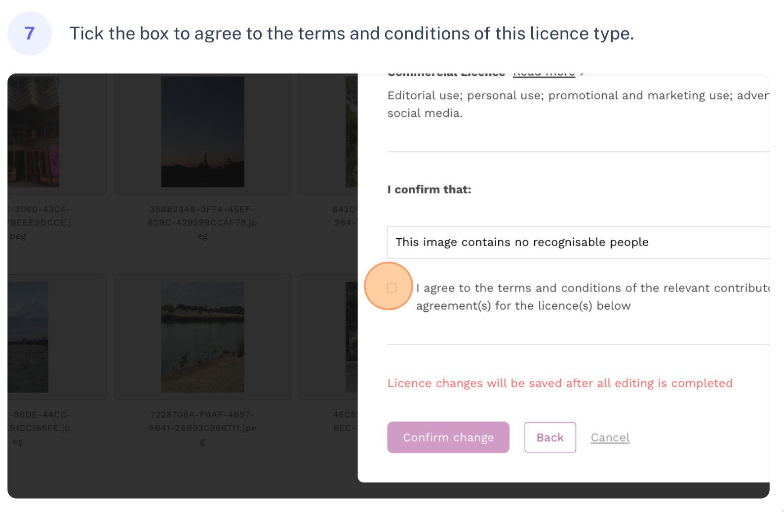
Task: Go back using the Back button
Action: tap(550, 438)
